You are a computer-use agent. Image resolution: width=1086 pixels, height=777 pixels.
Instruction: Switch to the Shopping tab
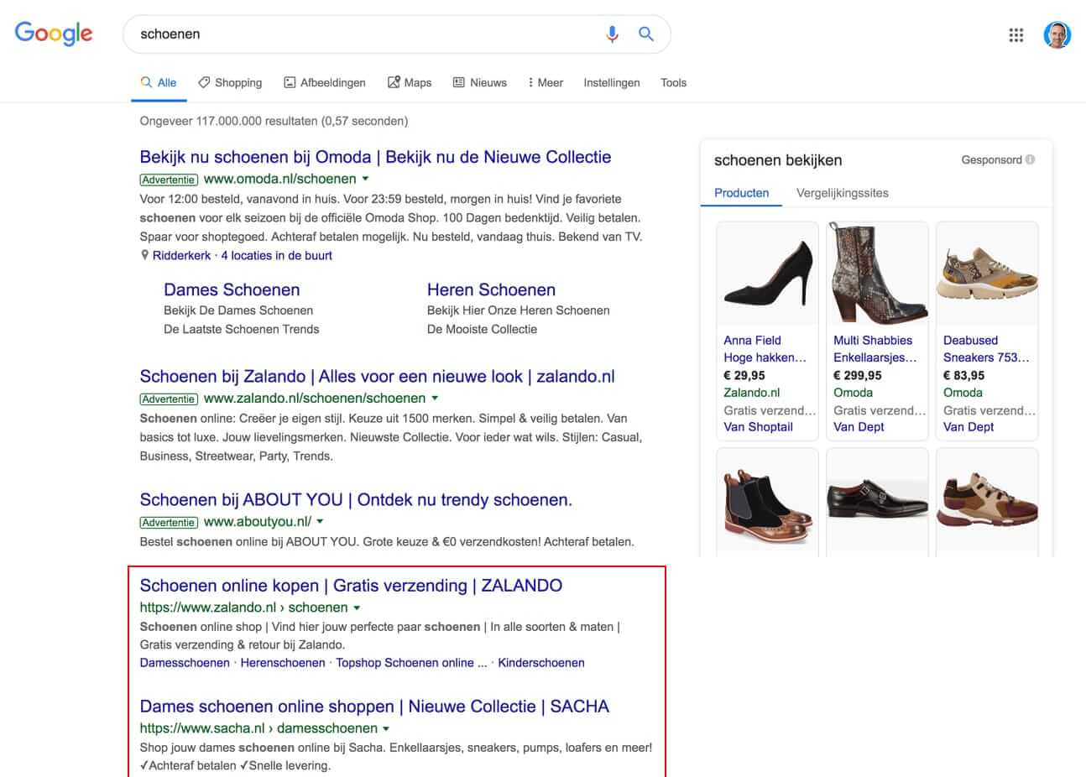coord(230,82)
